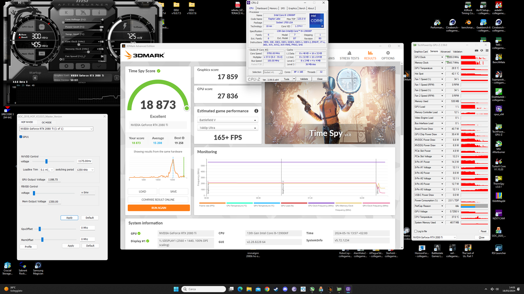The height and width of the screenshot is (294, 524).
Task: Open Afterburner Kombustor K button
Action: [x=66, y=12]
